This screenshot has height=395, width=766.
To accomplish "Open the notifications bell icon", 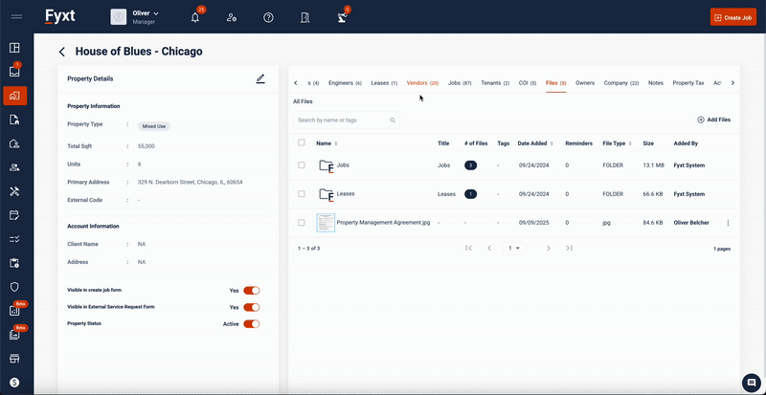I will click(x=195, y=17).
